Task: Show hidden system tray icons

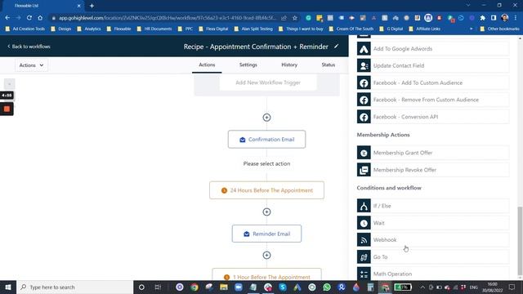Action: click(422, 287)
